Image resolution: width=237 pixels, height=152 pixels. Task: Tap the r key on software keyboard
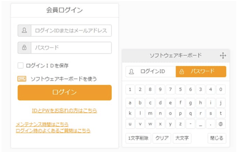200,113
